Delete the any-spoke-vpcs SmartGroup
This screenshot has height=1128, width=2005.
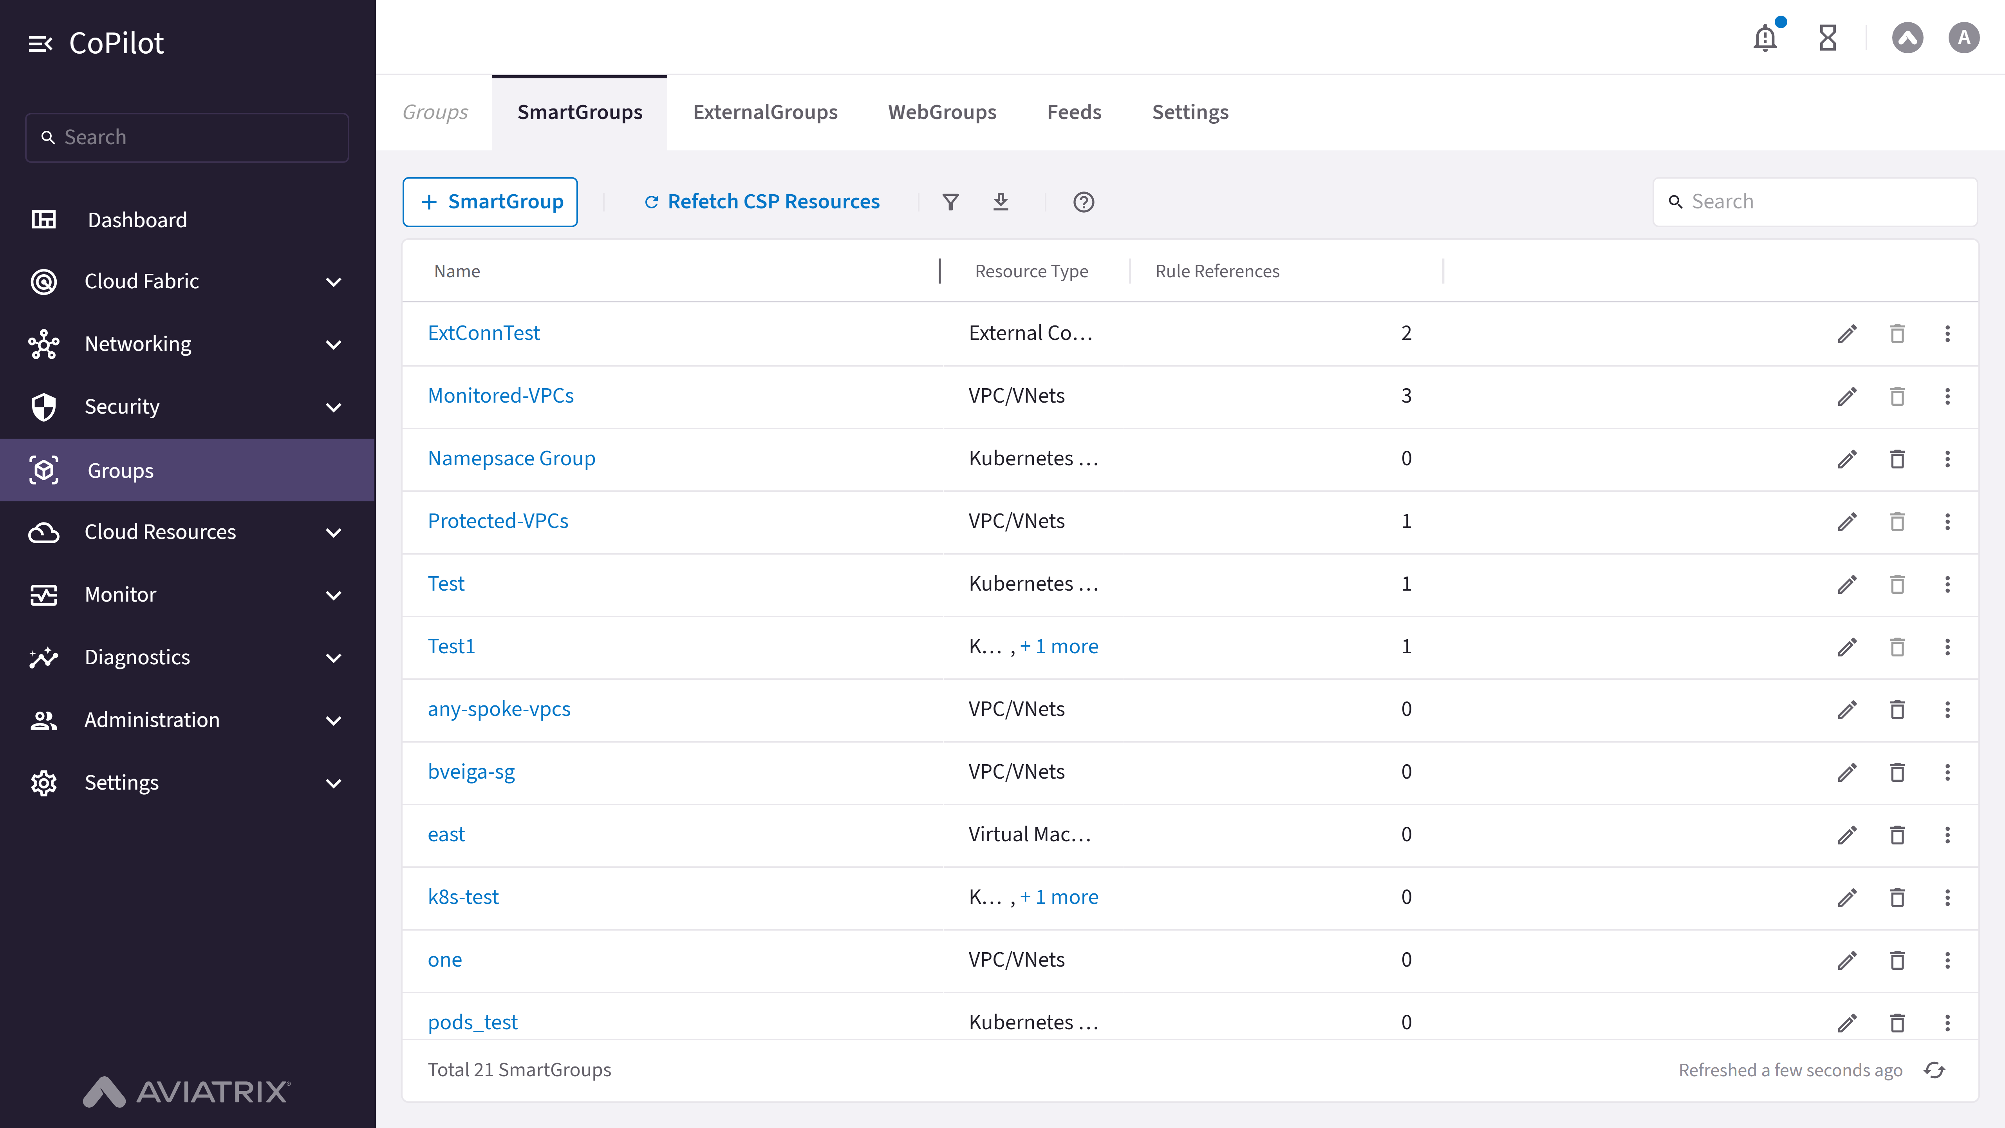point(1897,710)
